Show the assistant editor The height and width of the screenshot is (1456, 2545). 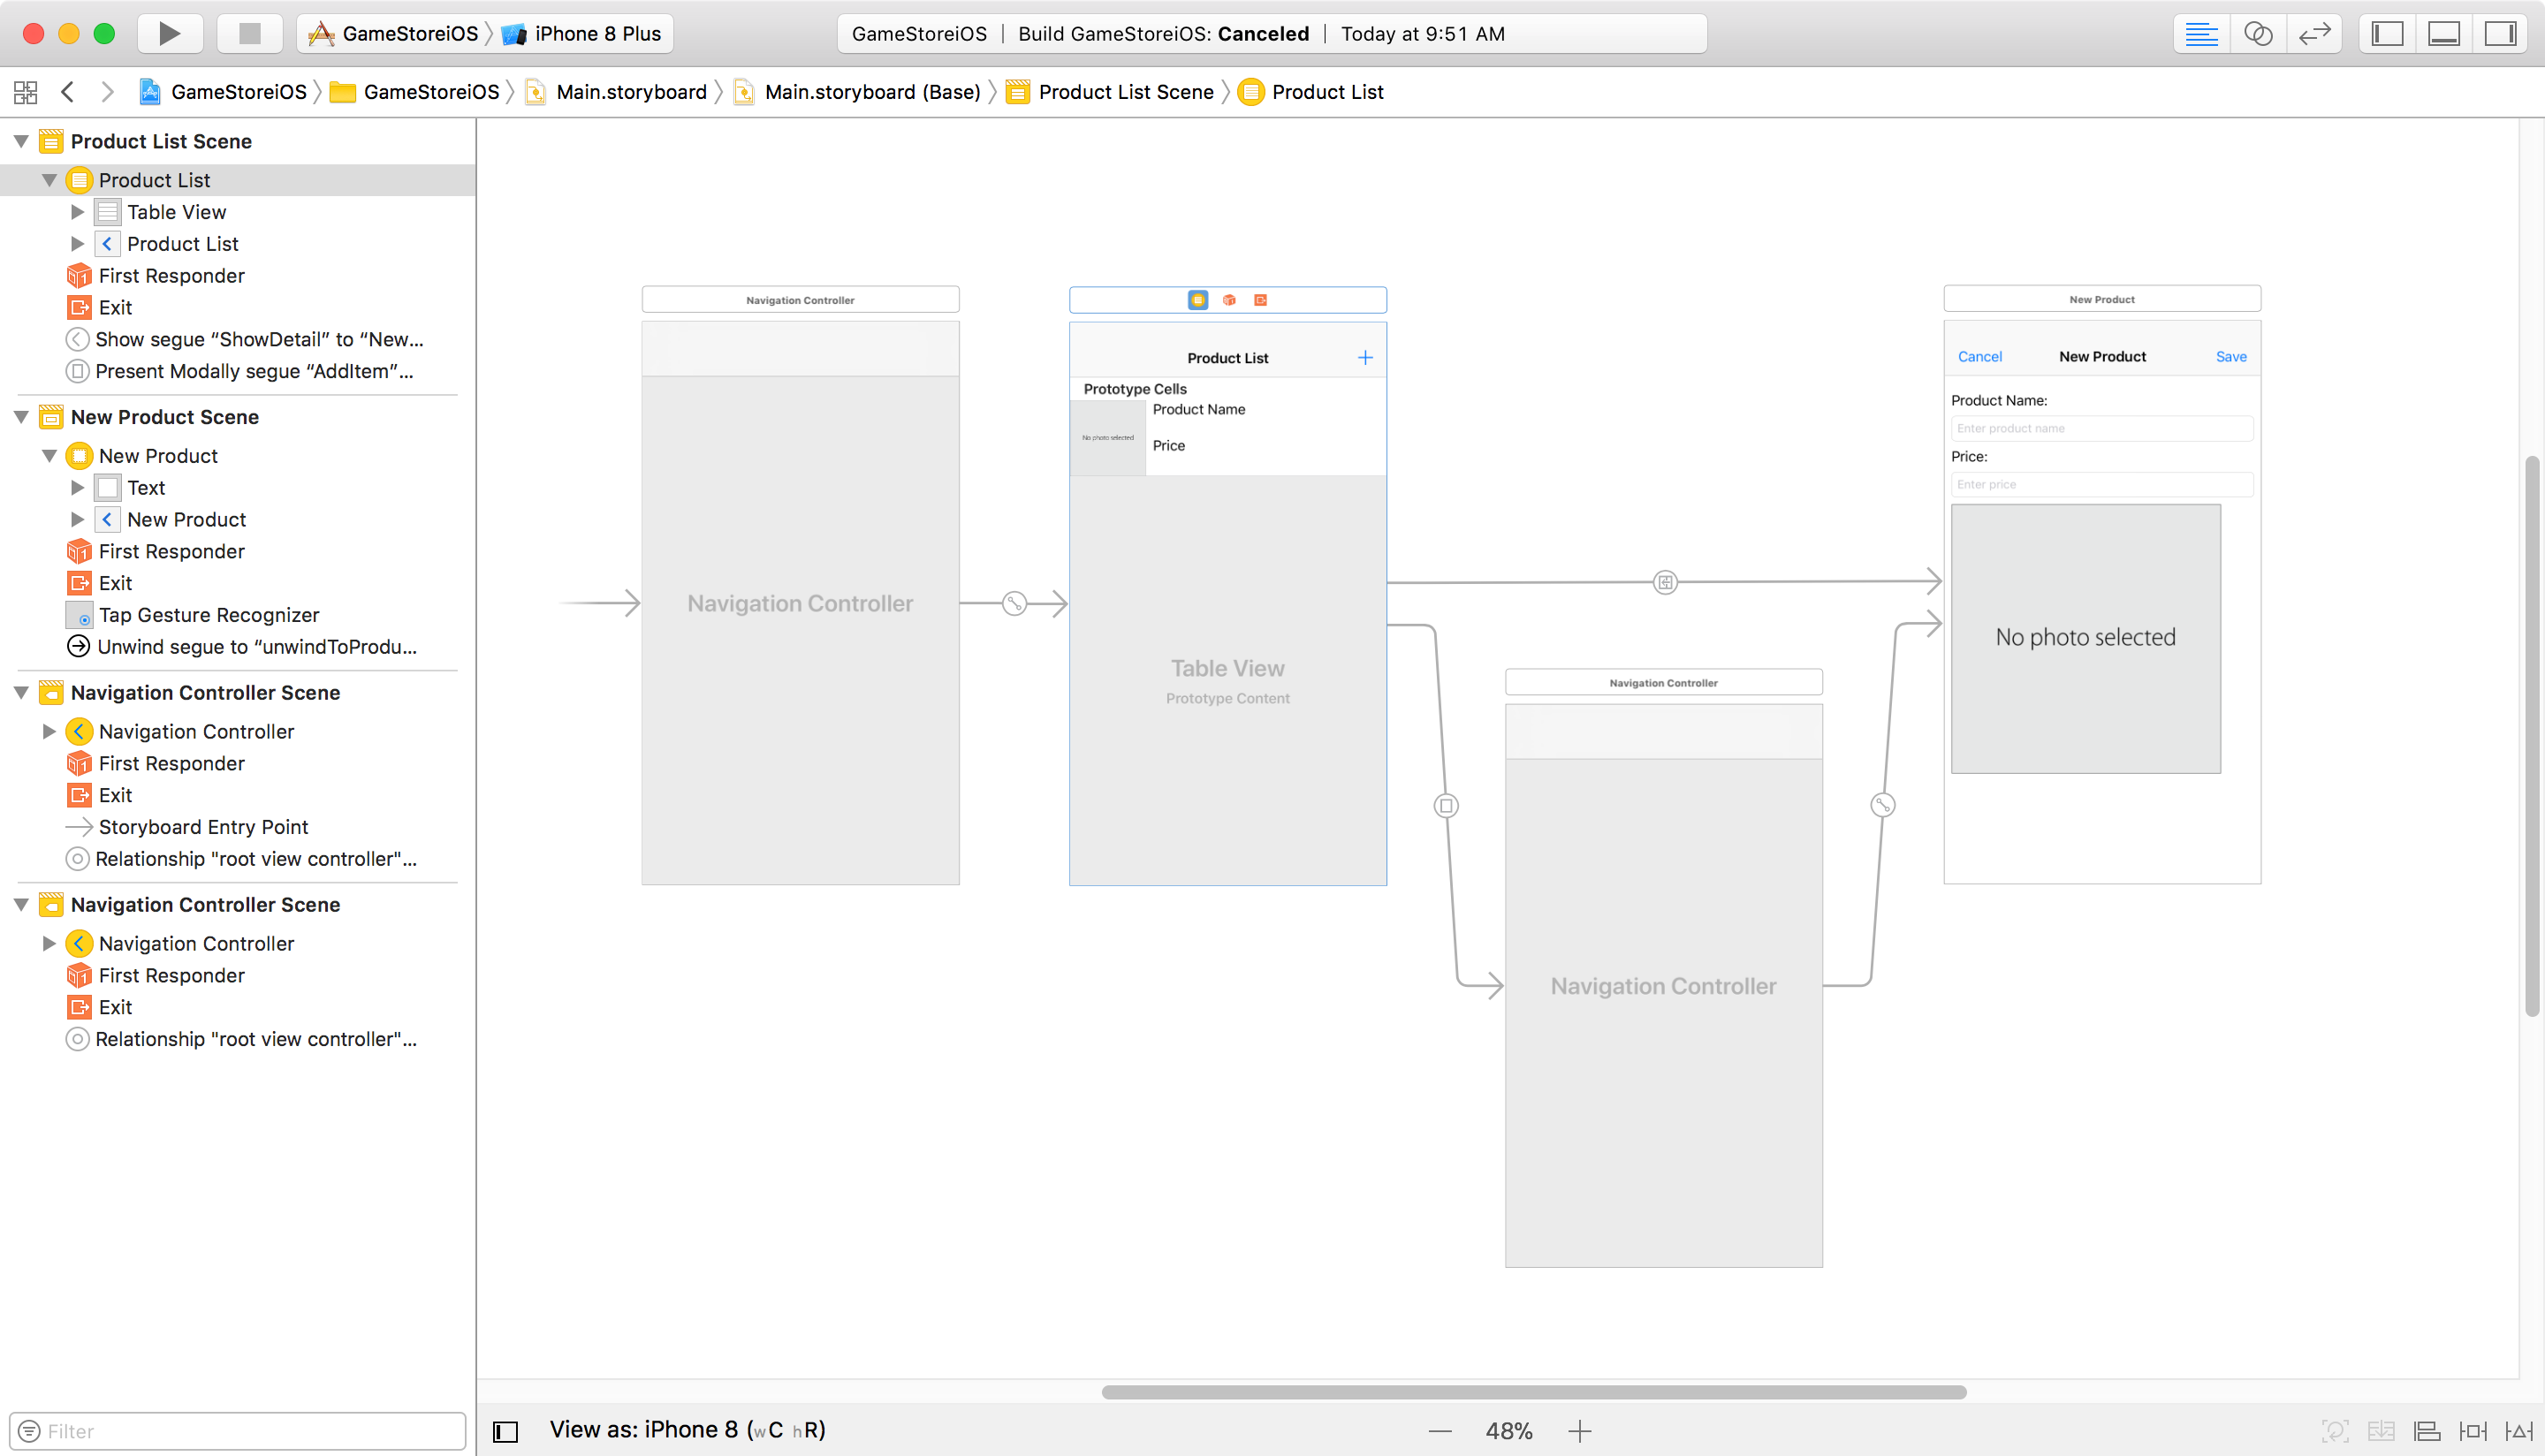click(x=2258, y=33)
